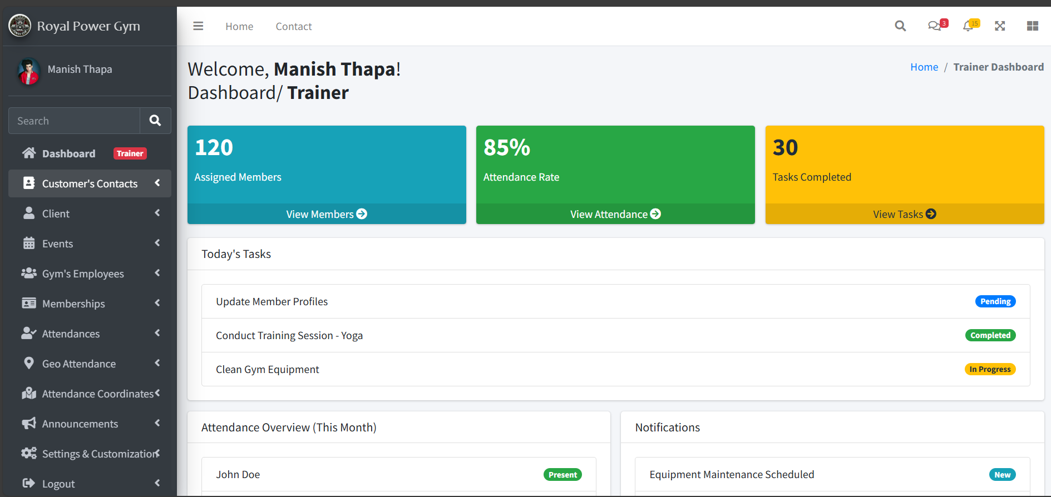Toggle fullscreen using the expand arrows icon

(x=1000, y=26)
